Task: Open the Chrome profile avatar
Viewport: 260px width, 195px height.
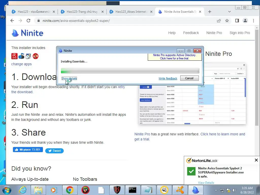Action: (245, 21)
